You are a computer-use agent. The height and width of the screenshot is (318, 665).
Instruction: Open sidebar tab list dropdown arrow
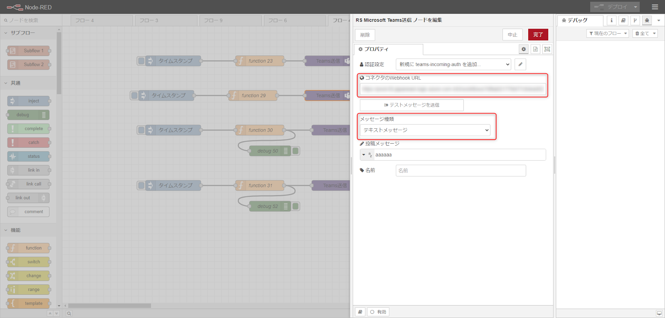click(659, 20)
